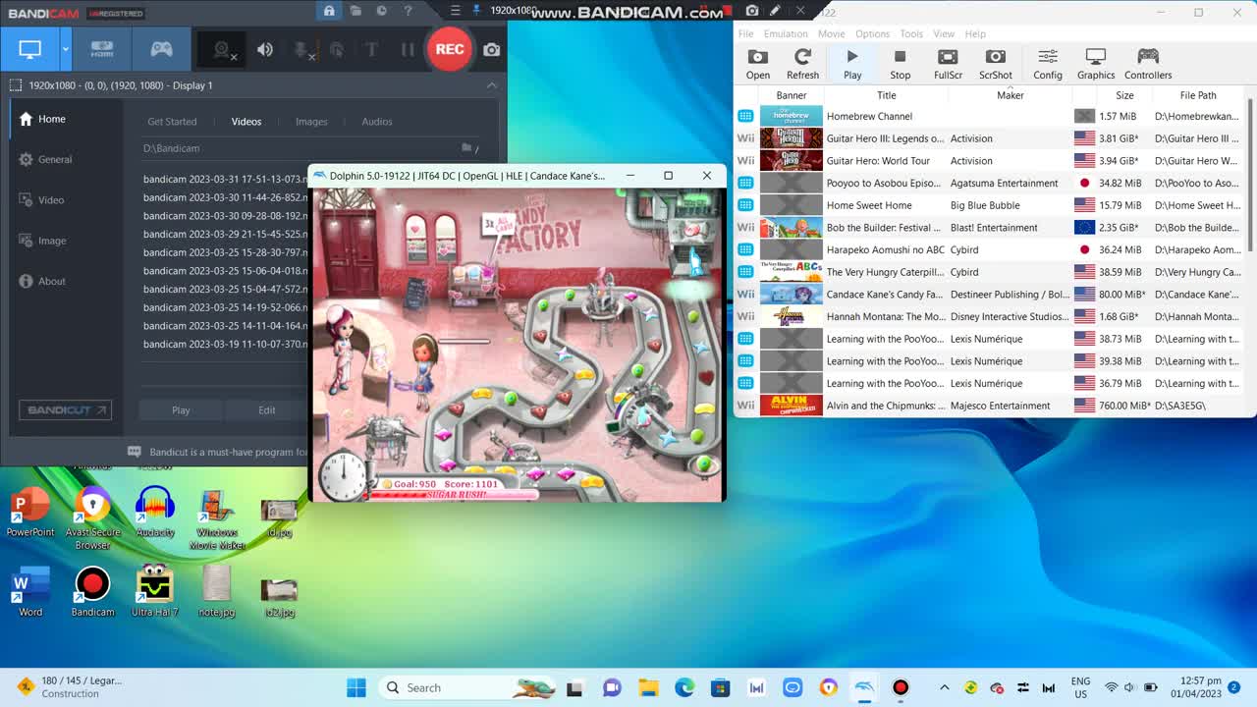Sort Dolphin game list by Title column
Screen dimensions: 1257x707
click(x=886, y=95)
